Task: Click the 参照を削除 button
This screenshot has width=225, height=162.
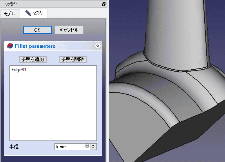Action: [x=73, y=59]
